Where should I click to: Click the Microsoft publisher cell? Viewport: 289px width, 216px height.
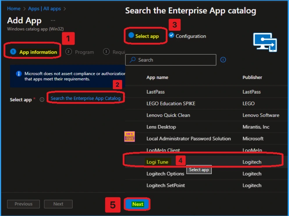pyautogui.click(x=253, y=138)
